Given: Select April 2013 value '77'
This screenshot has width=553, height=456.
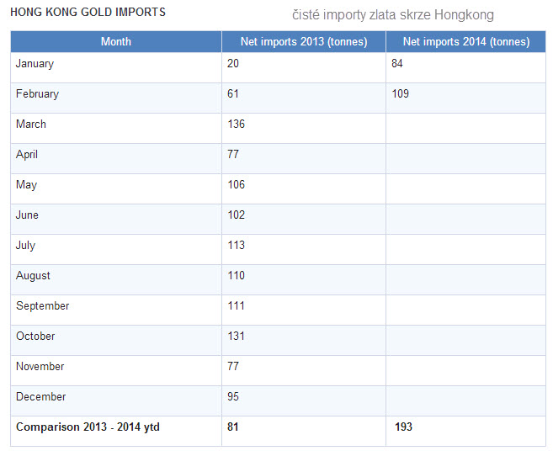Looking at the screenshot, I should pos(233,154).
